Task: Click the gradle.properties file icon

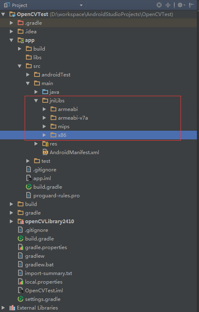Action: (21, 247)
